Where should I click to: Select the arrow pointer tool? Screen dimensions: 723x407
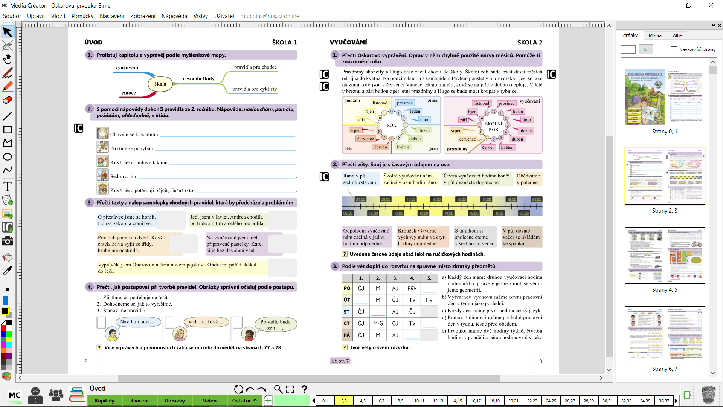coord(7,32)
